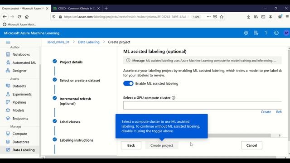The height and width of the screenshot is (163, 290).
Task: Reload the page in the browser
Action: [19, 17]
